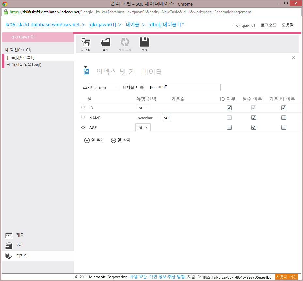
Task: Toggle 기본 키 여부 checkbox for NAME row
Action: tap(284, 118)
